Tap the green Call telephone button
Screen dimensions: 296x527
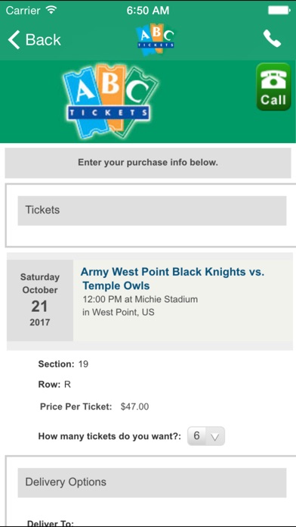point(273,87)
